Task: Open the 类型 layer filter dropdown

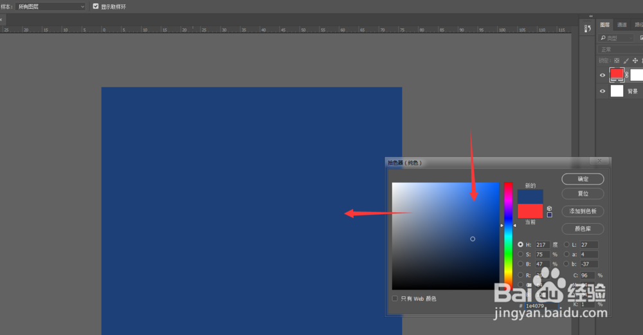Action: tap(617, 38)
